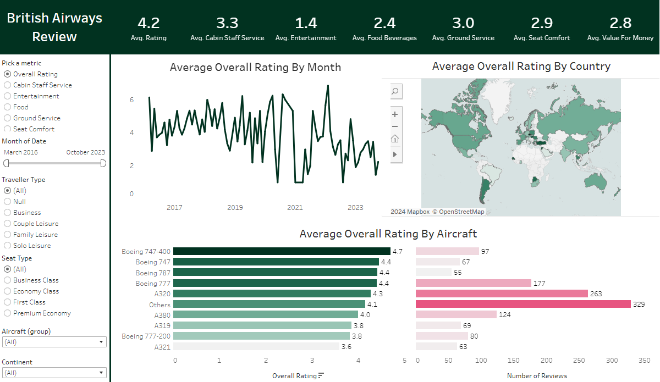Image resolution: width=660 pixels, height=382 pixels.
Task: Select the Overall Rating metric
Action: (x=7, y=74)
